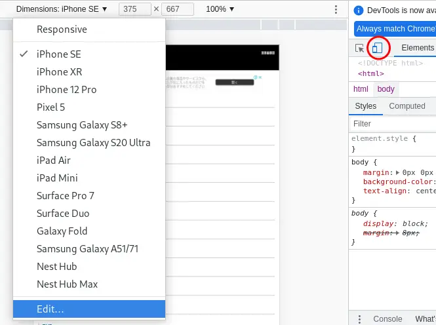Toggle the device toolbar icon

tap(378, 48)
